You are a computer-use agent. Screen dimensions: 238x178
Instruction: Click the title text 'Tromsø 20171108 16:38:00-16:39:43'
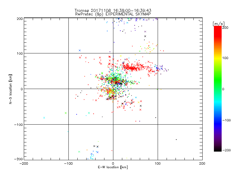point(113,10)
